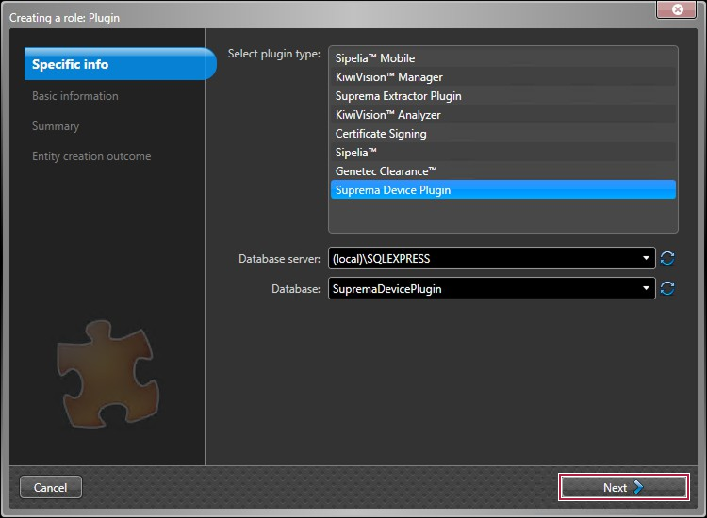Expand the Database server dropdown

point(646,258)
